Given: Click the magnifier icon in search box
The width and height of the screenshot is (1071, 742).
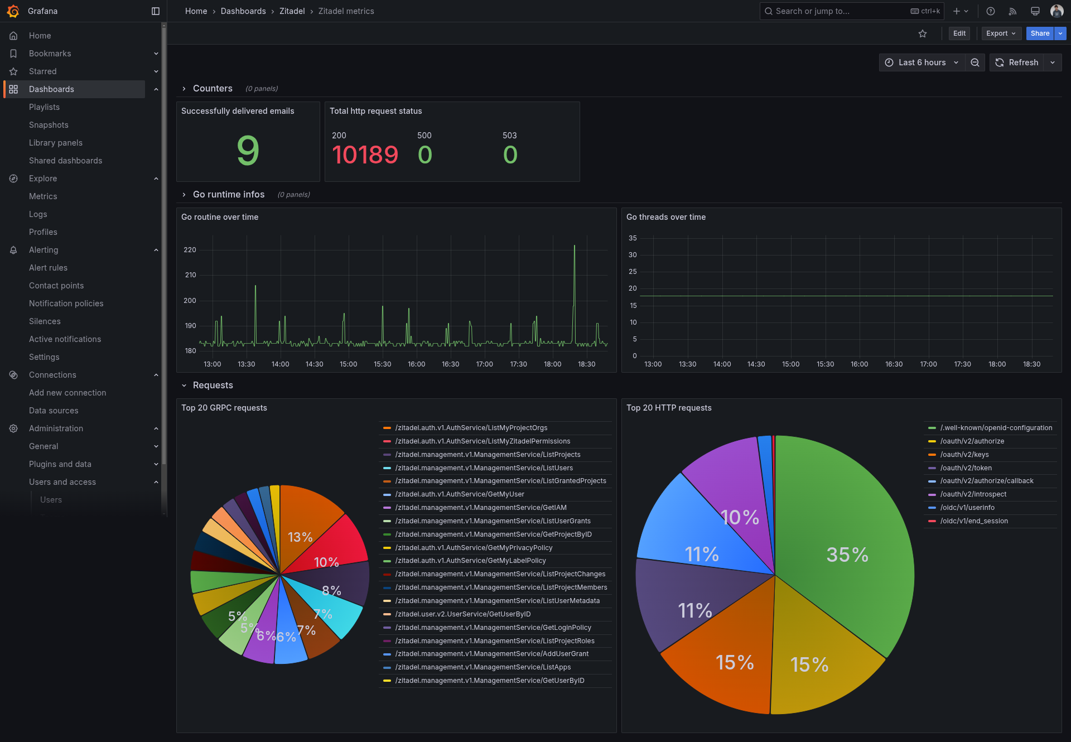Looking at the screenshot, I should click(769, 11).
